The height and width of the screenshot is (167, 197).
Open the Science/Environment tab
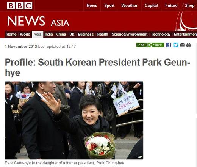pos(130,35)
